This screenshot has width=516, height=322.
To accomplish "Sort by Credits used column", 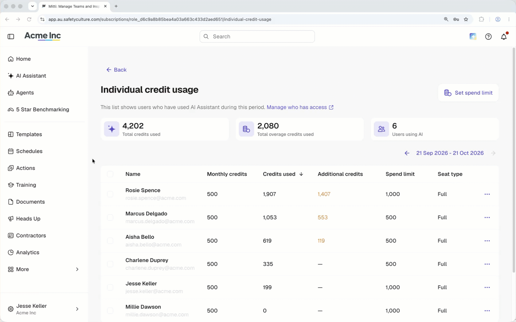I will [x=283, y=174].
